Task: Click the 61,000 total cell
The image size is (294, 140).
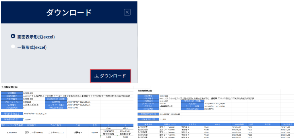Action: tap(94, 133)
